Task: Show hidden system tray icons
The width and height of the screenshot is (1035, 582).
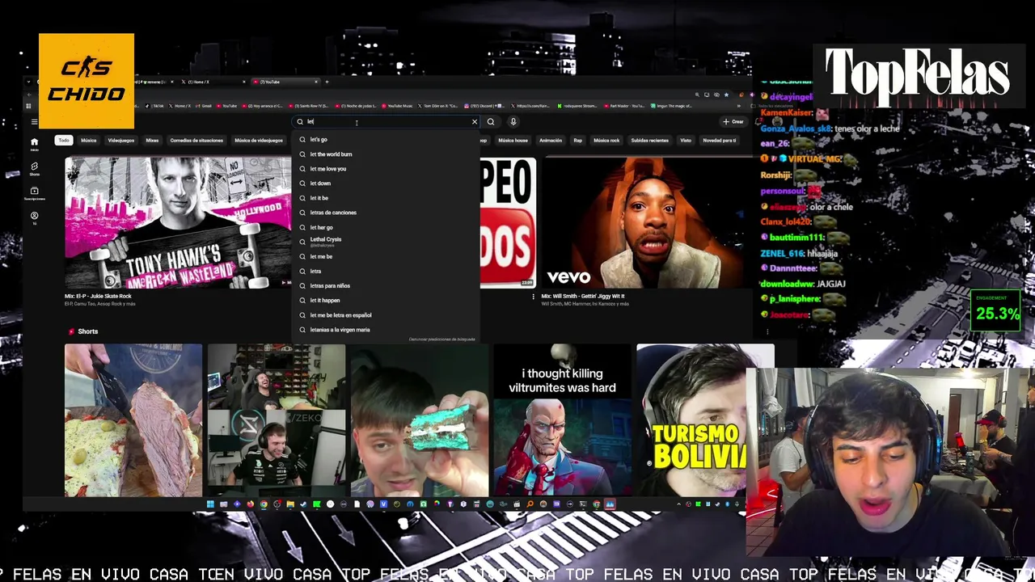Action: pyautogui.click(x=678, y=504)
